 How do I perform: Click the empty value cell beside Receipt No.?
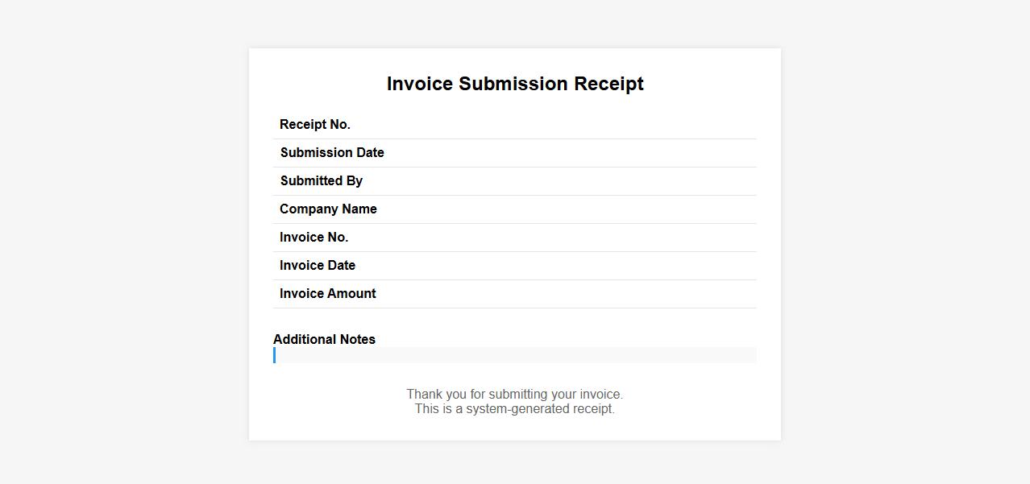click(x=564, y=125)
